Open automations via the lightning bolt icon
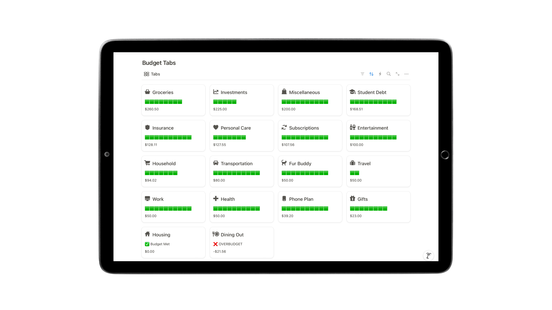Image resolution: width=552 pixels, height=310 pixels. point(380,74)
